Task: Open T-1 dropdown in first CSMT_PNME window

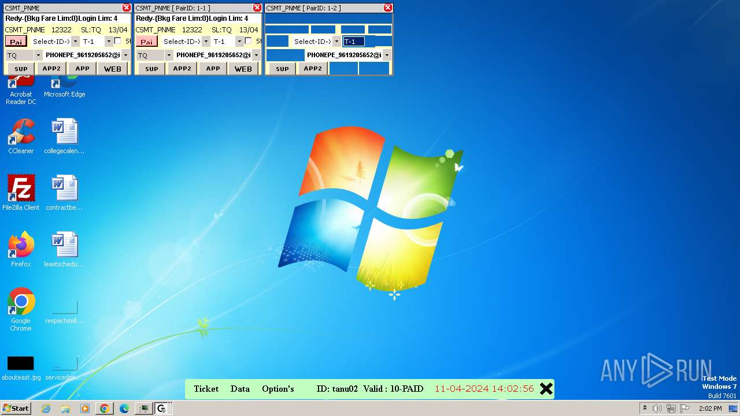Action: click(x=108, y=42)
